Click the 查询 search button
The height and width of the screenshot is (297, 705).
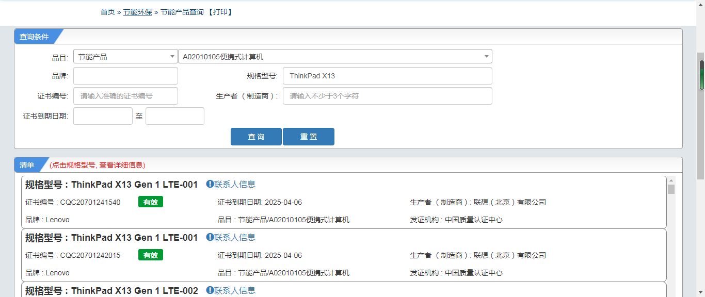point(256,137)
